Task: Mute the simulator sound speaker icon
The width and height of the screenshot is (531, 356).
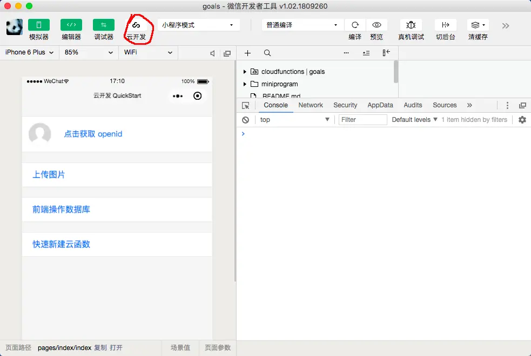Action: click(213, 53)
